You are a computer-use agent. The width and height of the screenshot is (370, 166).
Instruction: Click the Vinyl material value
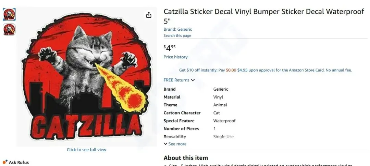point(218,97)
